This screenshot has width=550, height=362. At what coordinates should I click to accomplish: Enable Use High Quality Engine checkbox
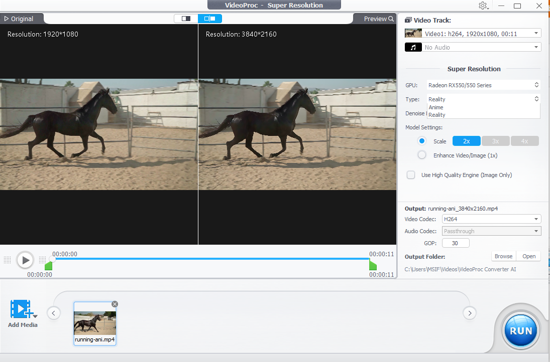pos(411,175)
